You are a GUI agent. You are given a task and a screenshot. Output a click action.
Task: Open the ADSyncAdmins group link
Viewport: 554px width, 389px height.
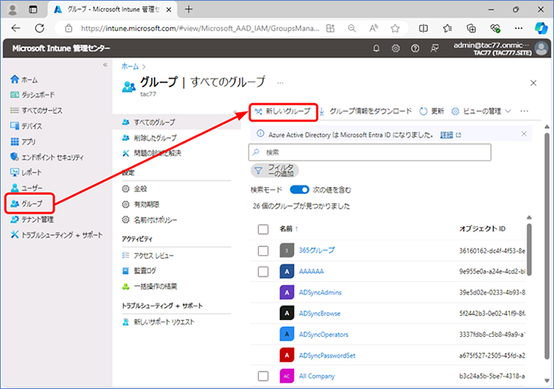click(320, 292)
